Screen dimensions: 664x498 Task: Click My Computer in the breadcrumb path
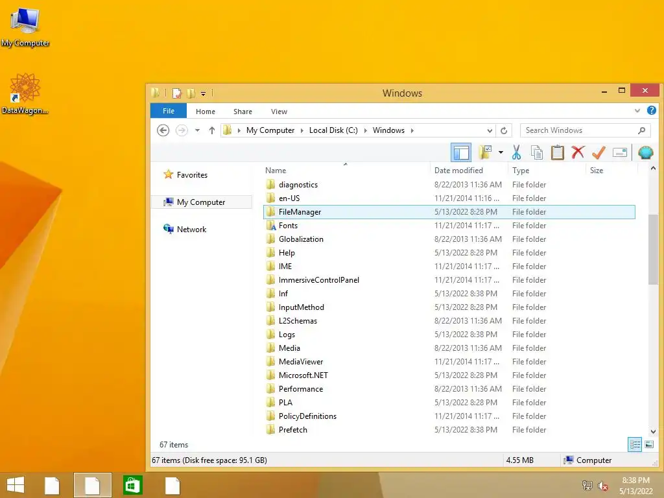click(270, 130)
